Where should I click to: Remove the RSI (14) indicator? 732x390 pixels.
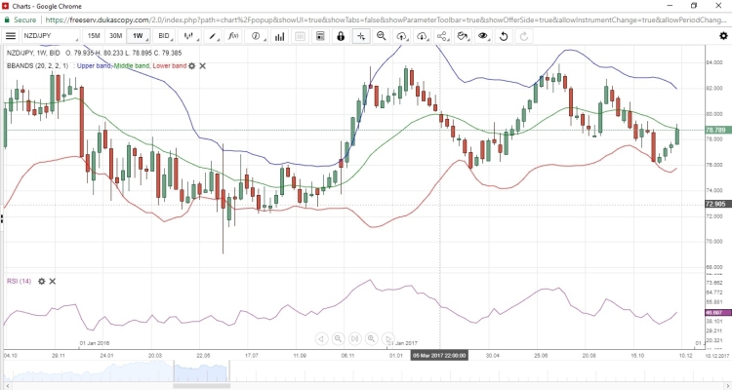(x=51, y=282)
